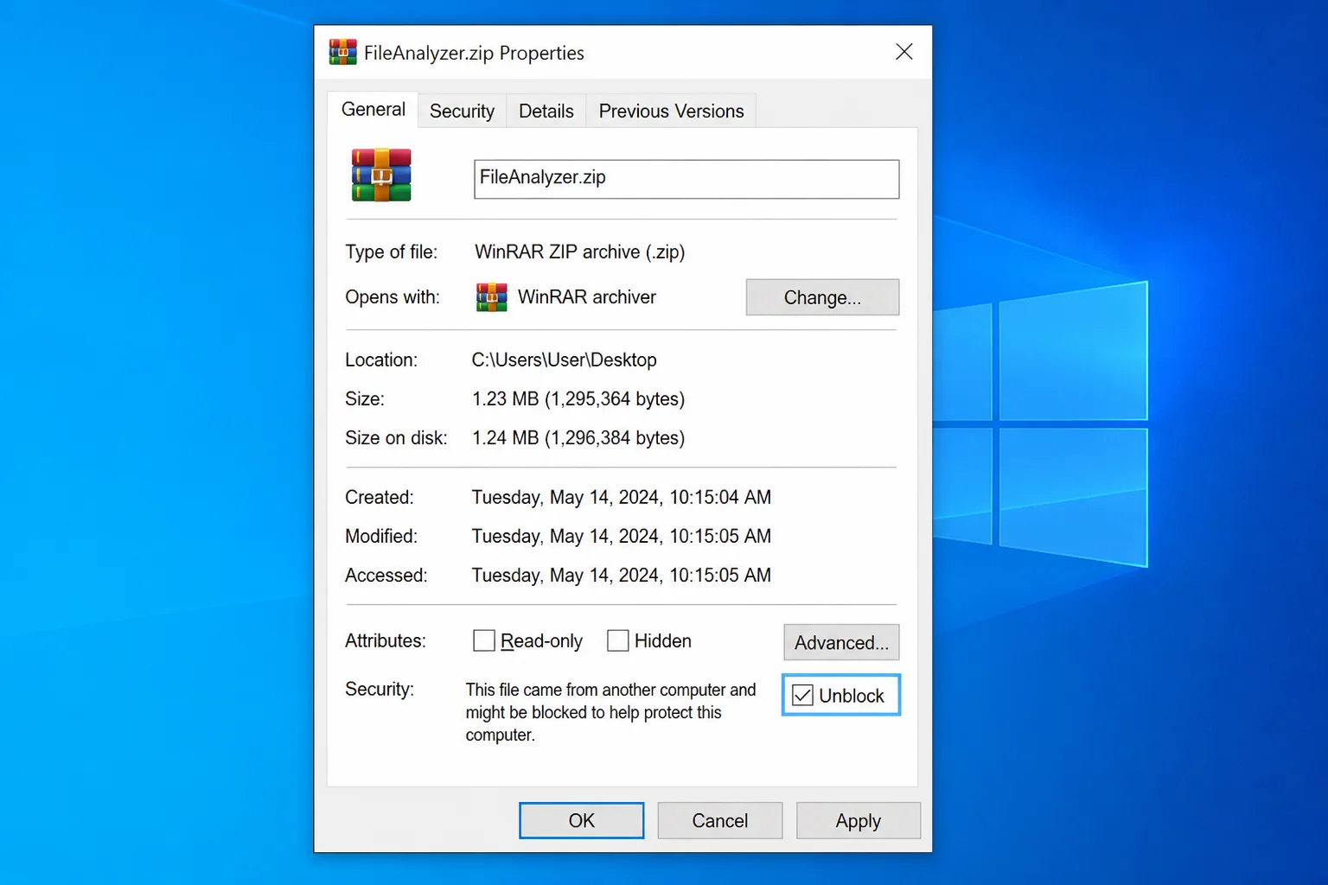Click the Change... button

(822, 297)
